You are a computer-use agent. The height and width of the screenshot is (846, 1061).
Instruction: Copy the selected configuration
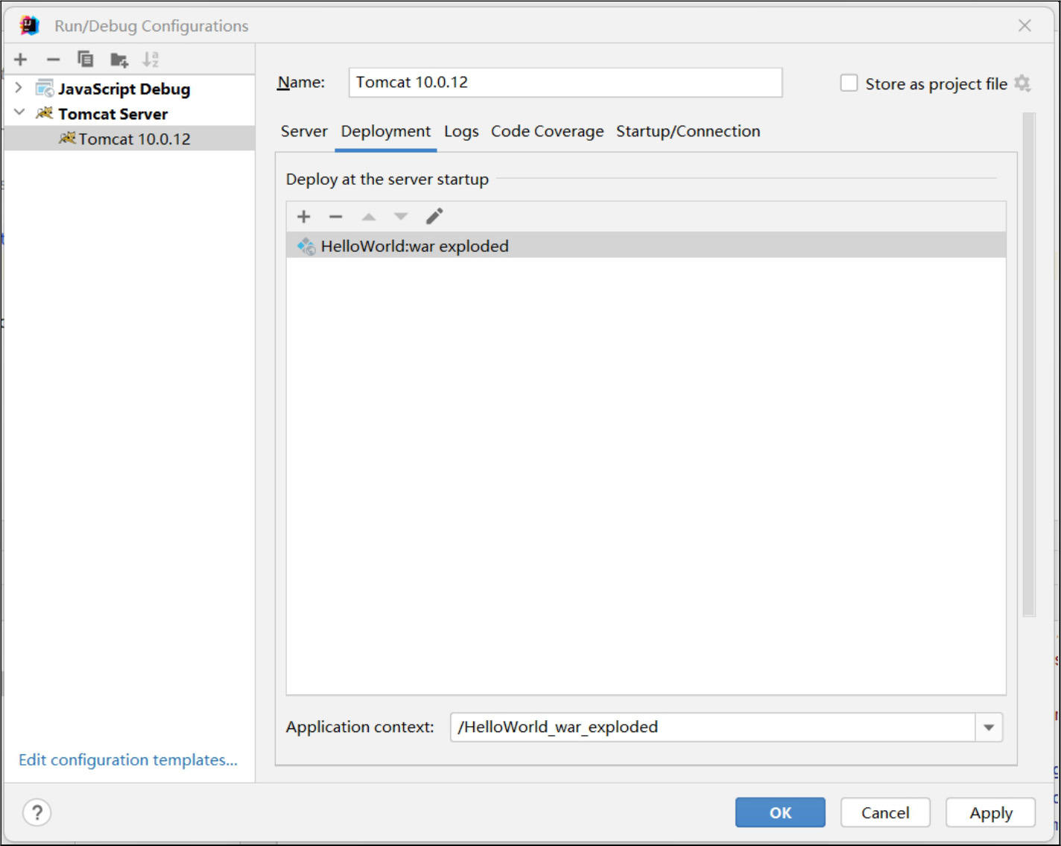86,60
